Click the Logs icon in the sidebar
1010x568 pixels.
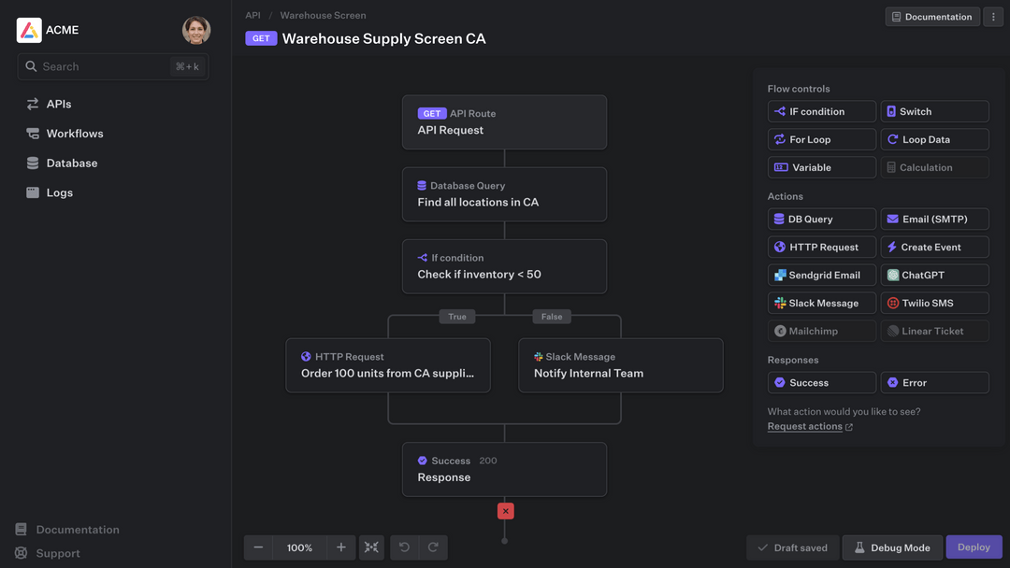(32, 192)
